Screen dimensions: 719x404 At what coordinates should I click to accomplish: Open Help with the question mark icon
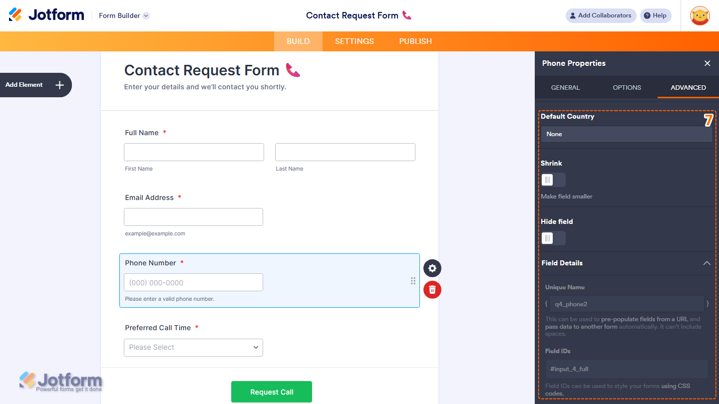pyautogui.click(x=656, y=15)
